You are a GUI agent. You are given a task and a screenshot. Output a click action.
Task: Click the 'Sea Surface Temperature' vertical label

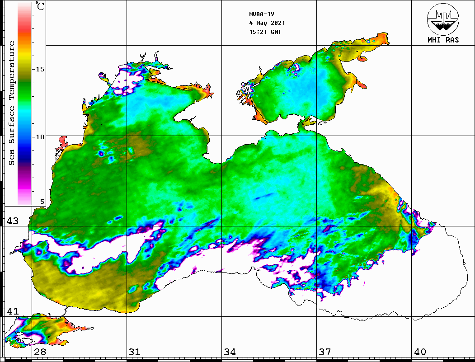(11, 103)
